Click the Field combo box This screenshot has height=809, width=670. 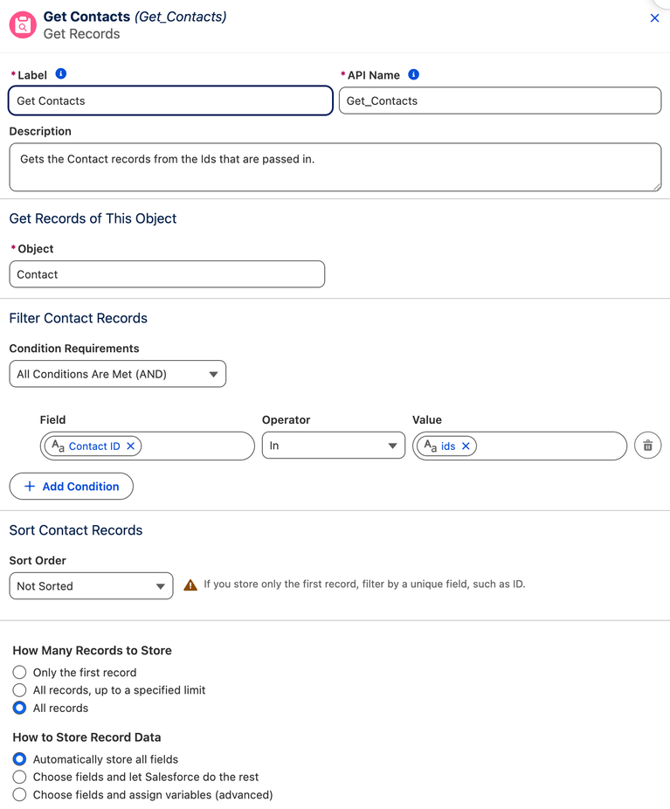tap(148, 446)
